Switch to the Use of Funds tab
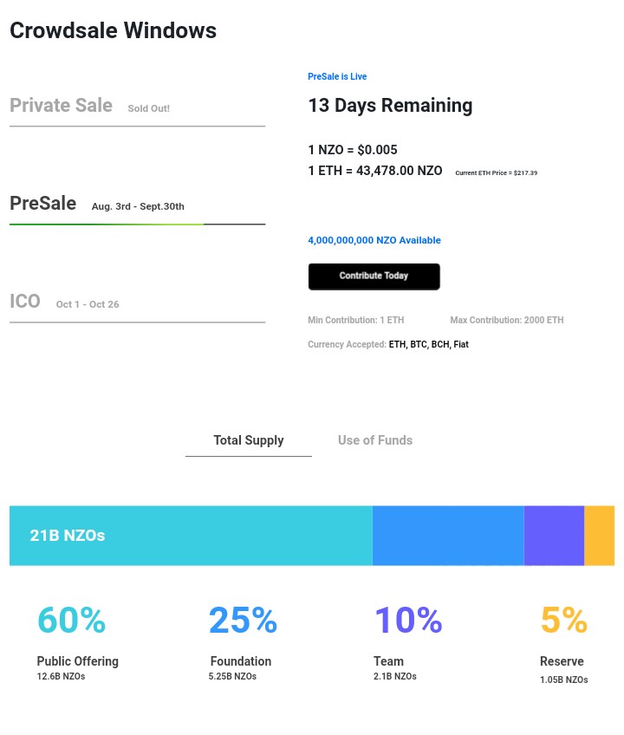624x735 pixels. pos(375,440)
